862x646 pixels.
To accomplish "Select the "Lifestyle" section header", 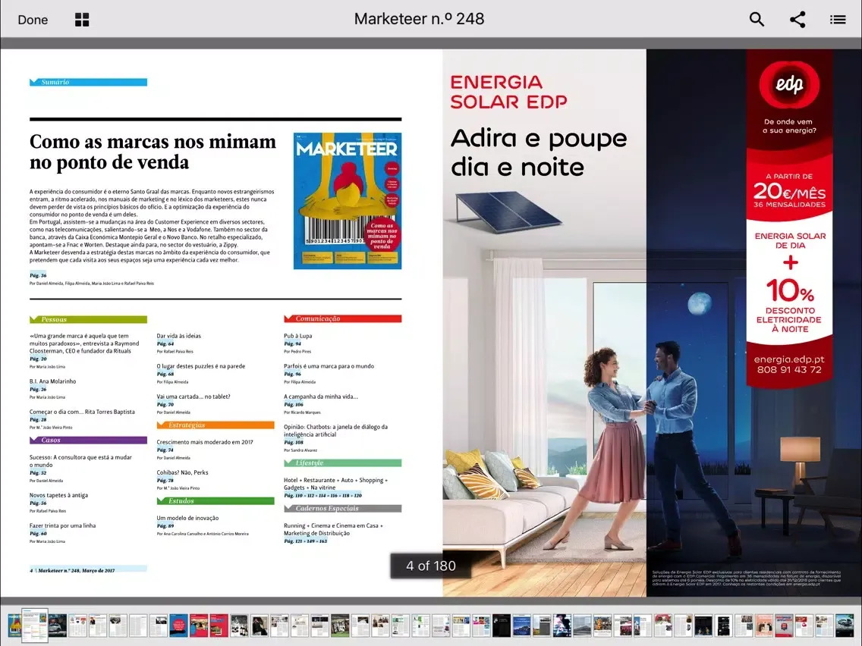I will [342, 463].
